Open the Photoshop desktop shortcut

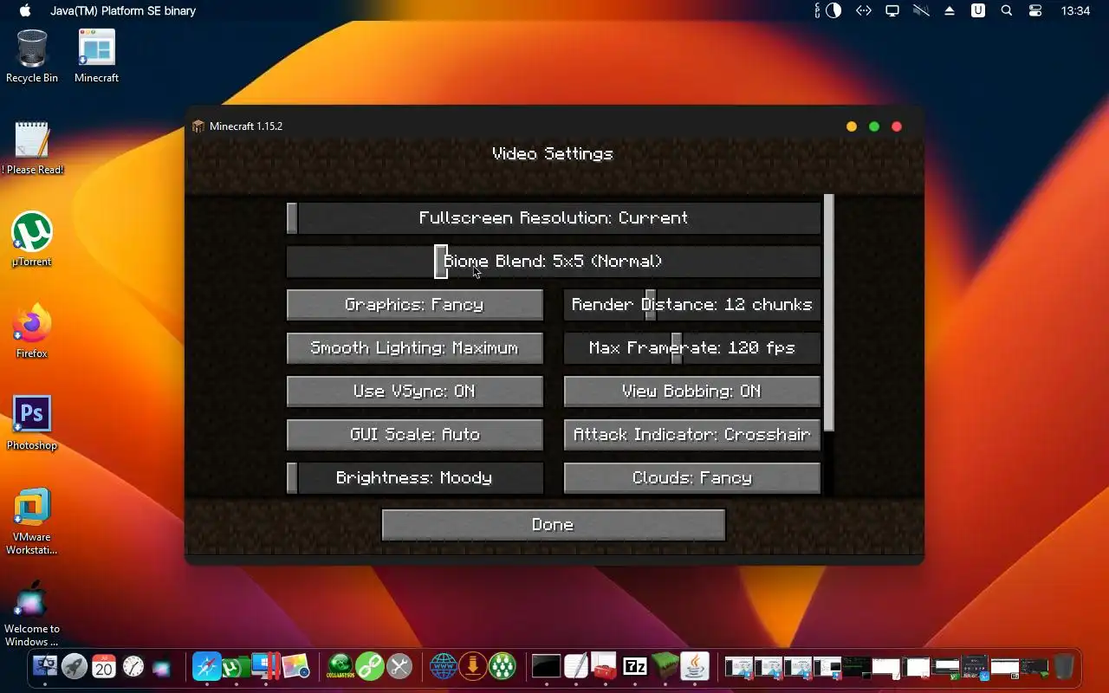pyautogui.click(x=32, y=424)
